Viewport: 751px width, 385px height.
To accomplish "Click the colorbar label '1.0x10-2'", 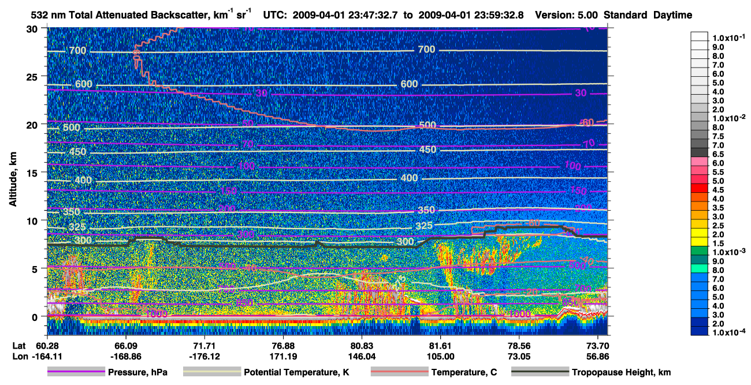I will [x=728, y=117].
